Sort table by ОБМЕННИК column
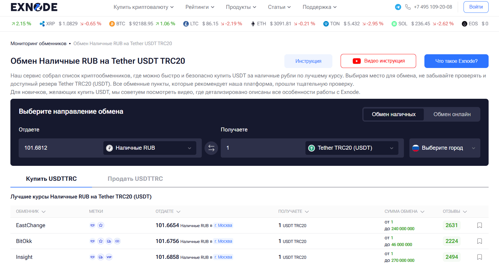Viewport: 499px width, 264px height. pyautogui.click(x=31, y=211)
